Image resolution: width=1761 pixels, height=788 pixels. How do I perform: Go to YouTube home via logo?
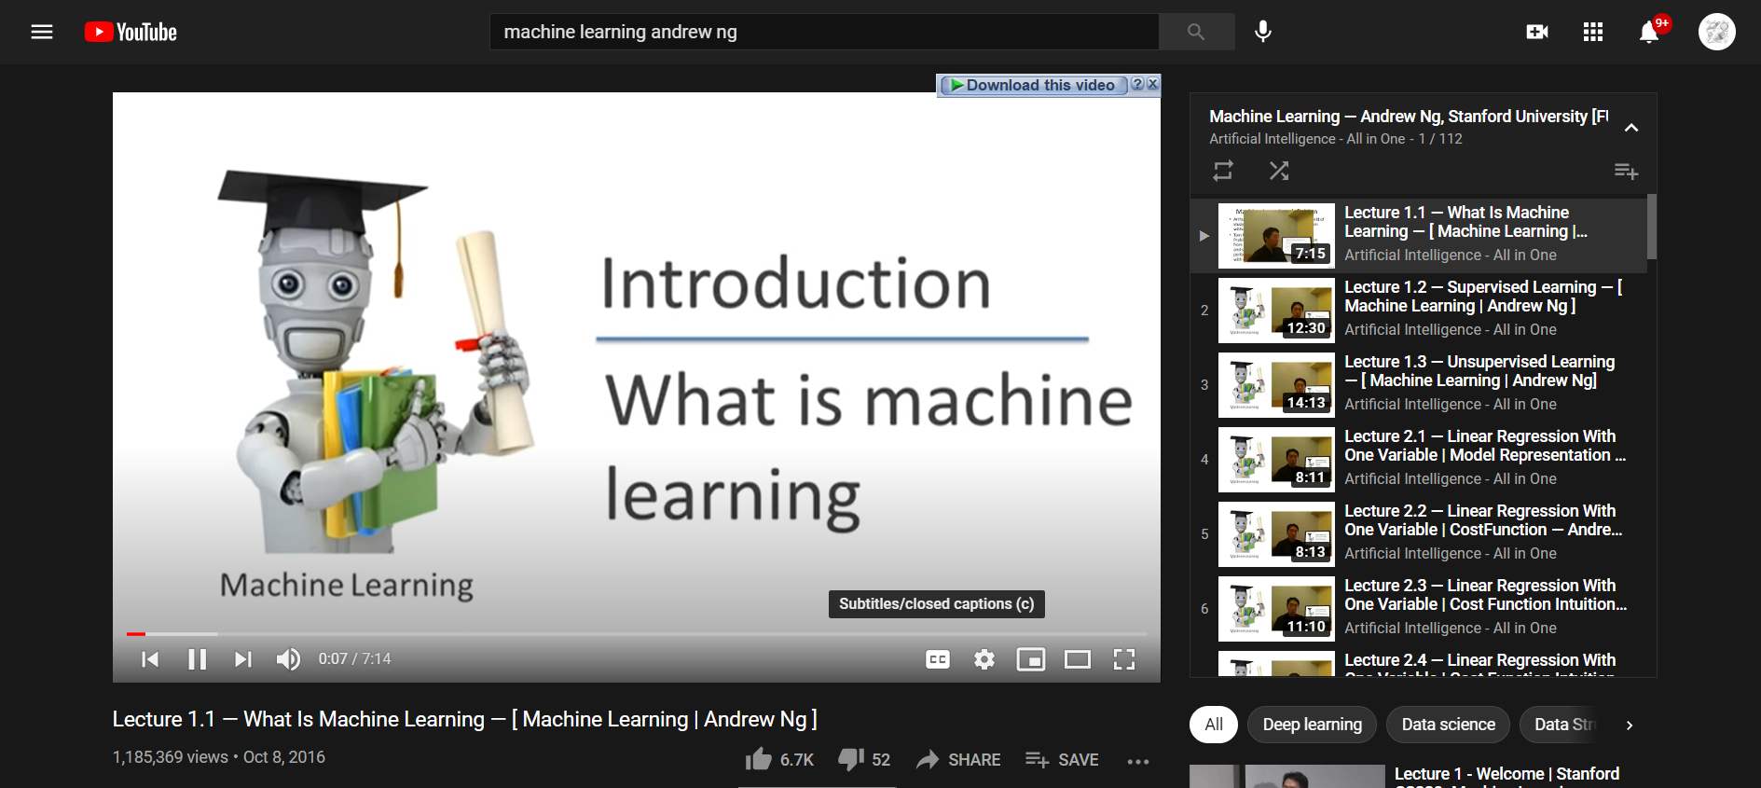pos(131,32)
